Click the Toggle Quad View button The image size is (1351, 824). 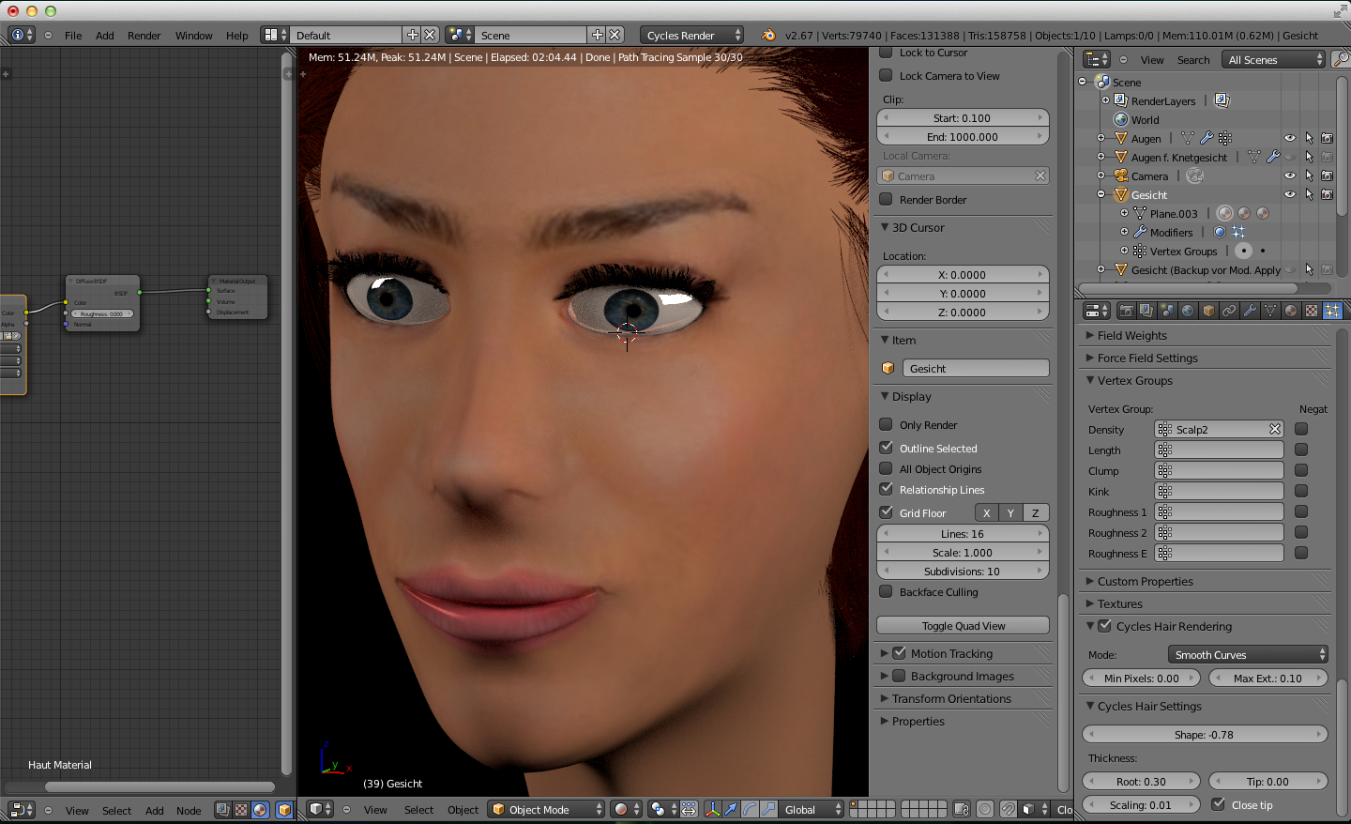tap(963, 626)
